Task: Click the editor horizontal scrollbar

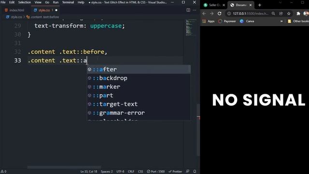Action: click(64, 167)
